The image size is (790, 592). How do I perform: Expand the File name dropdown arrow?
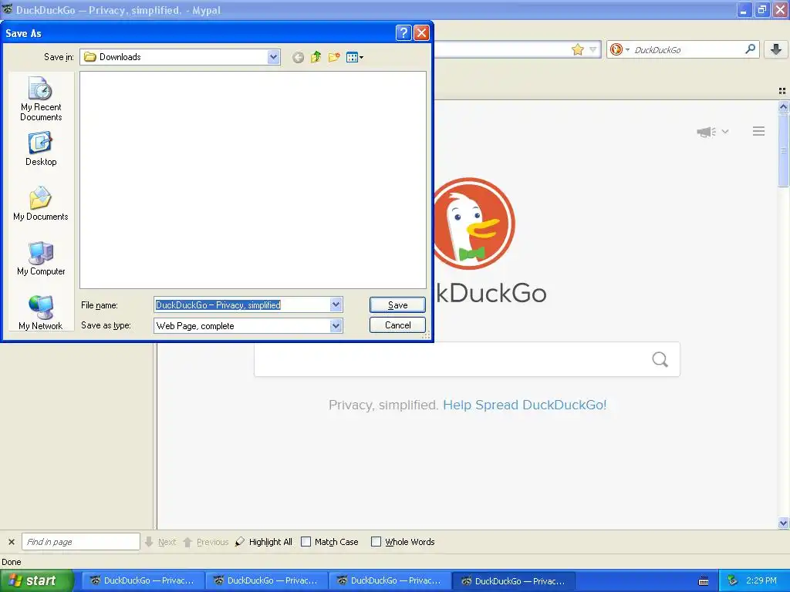[336, 304]
